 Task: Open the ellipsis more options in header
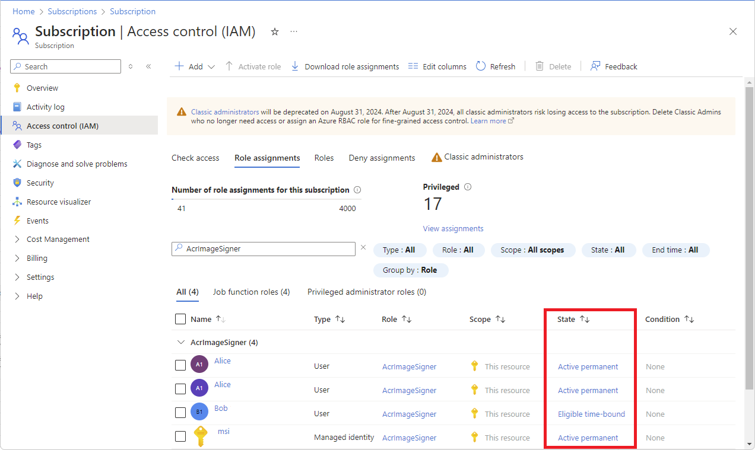click(294, 32)
